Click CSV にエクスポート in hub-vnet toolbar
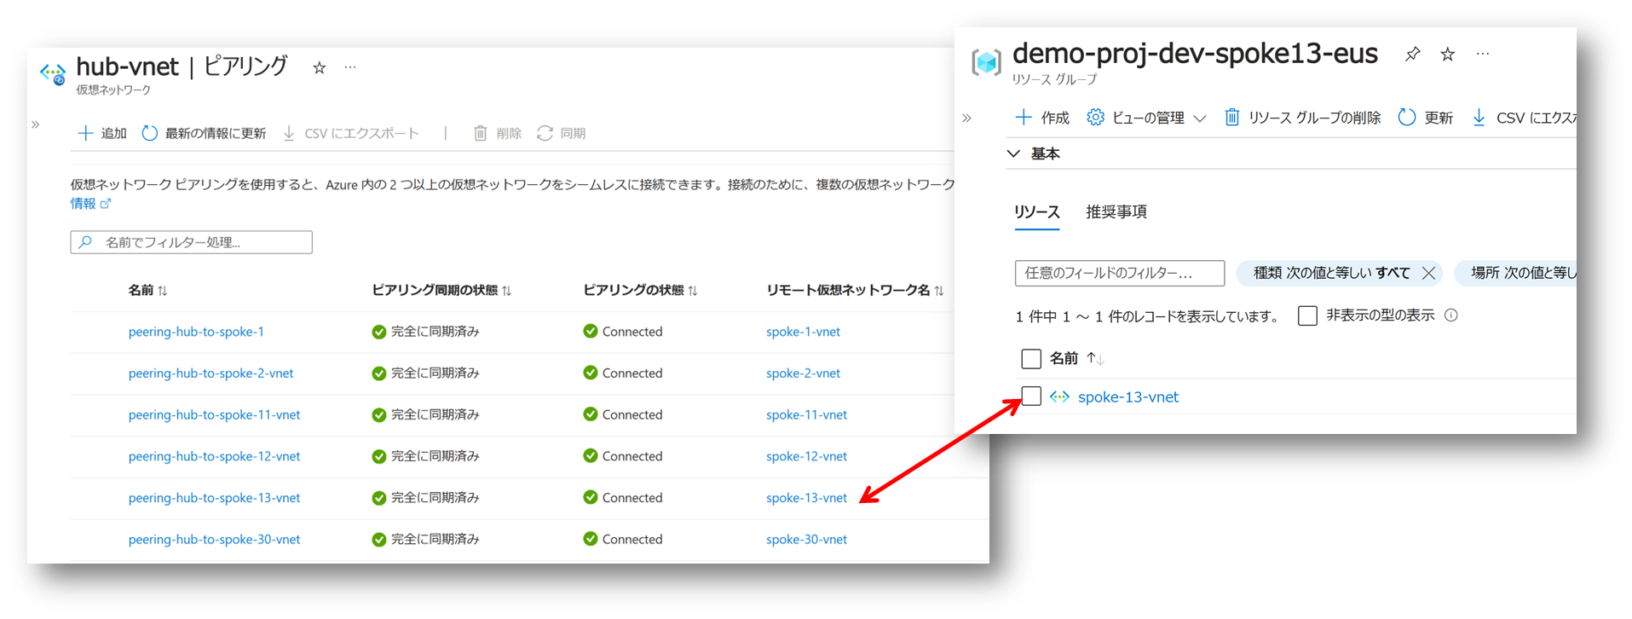Screen dimensions: 1632x619 click(x=351, y=133)
